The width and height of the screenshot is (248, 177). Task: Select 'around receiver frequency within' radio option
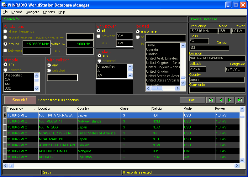pos(5,37)
